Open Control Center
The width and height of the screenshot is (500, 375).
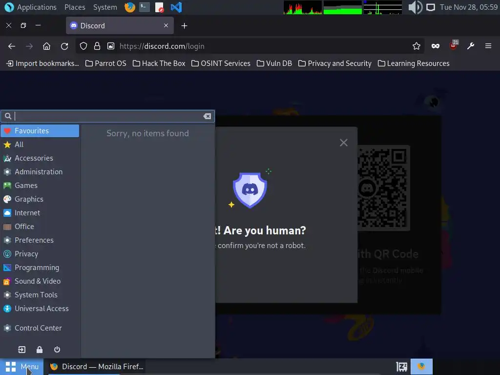[x=40, y=328]
